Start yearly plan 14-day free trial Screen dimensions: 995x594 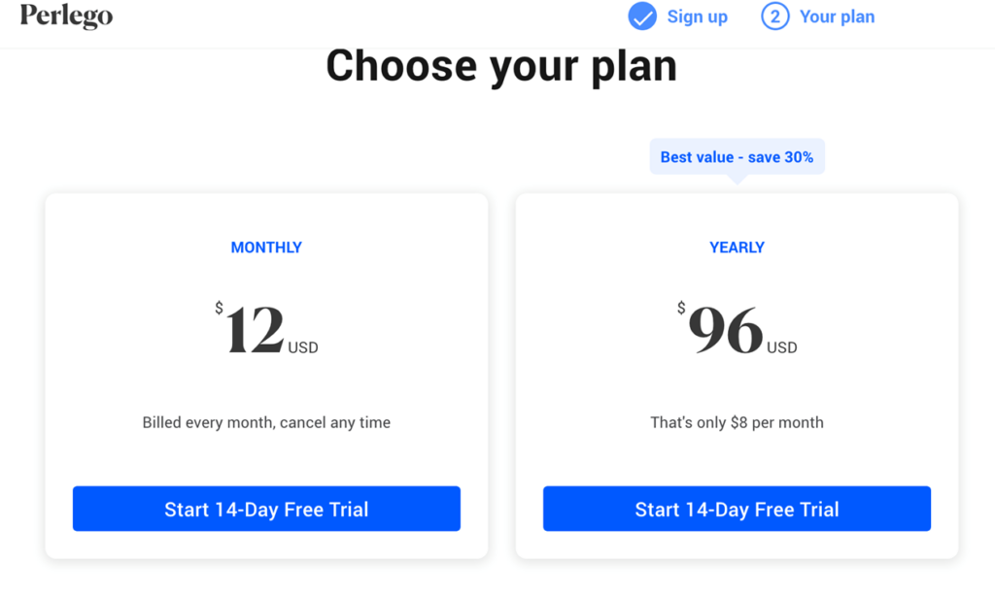coord(737,509)
